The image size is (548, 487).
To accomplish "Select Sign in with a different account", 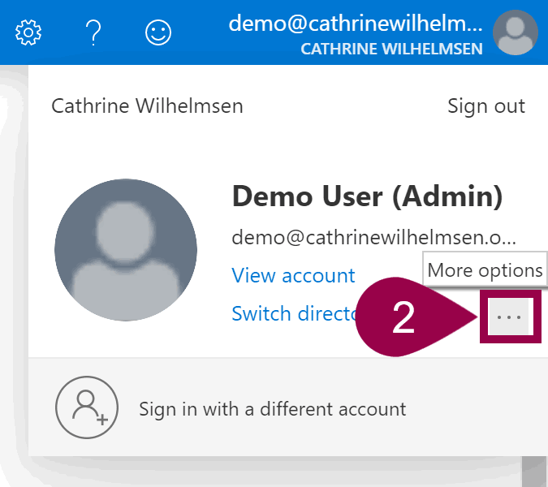I will click(x=272, y=409).
